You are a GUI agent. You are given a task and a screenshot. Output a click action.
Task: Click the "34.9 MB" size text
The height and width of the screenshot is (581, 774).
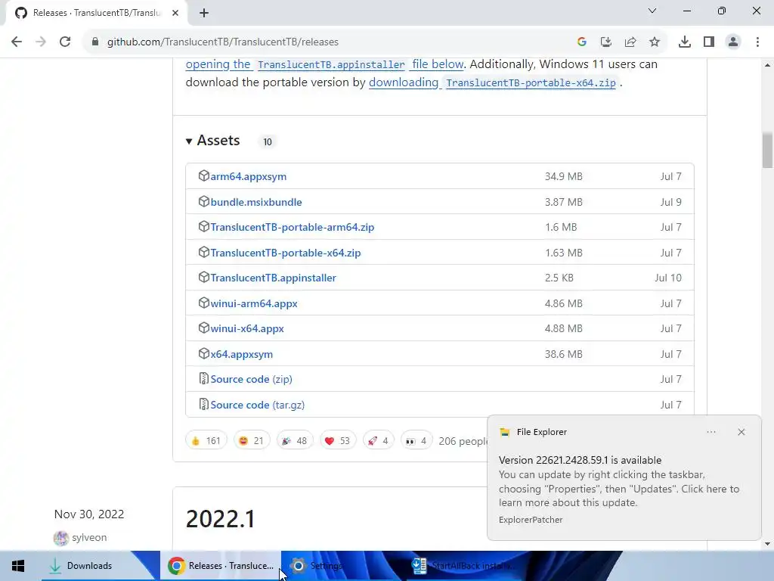(564, 176)
